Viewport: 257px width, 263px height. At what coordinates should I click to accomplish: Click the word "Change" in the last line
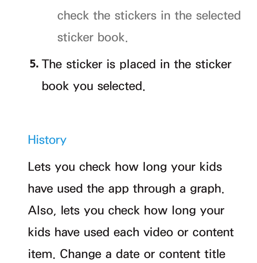tap(81, 254)
